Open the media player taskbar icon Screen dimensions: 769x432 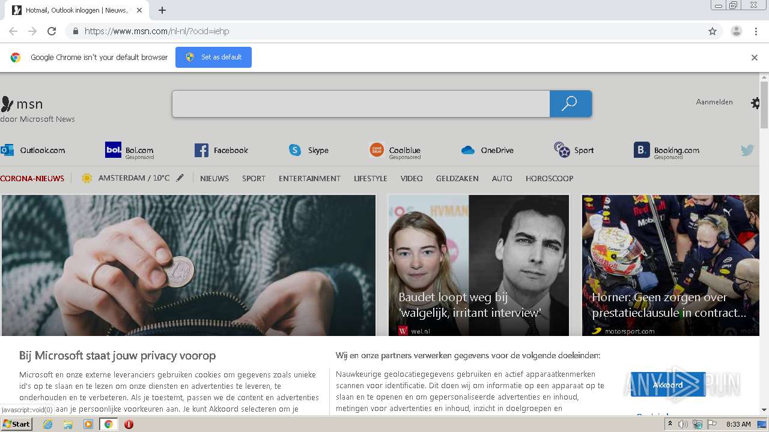88,424
